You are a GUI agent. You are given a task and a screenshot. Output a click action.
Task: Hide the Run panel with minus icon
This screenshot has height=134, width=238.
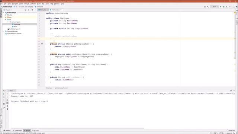(x=234, y=91)
